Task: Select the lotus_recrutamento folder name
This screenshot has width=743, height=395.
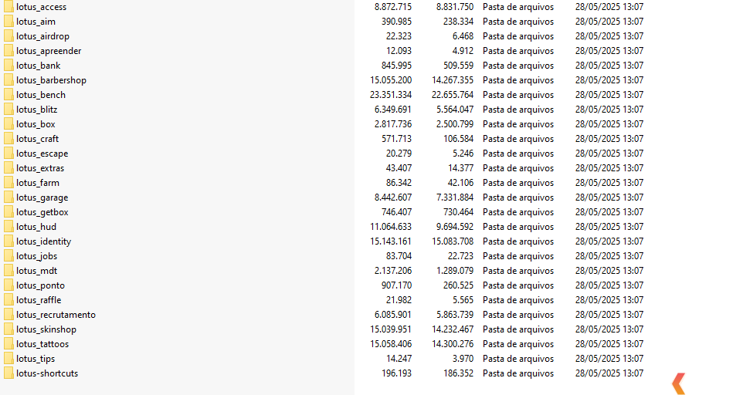Action: coord(56,315)
